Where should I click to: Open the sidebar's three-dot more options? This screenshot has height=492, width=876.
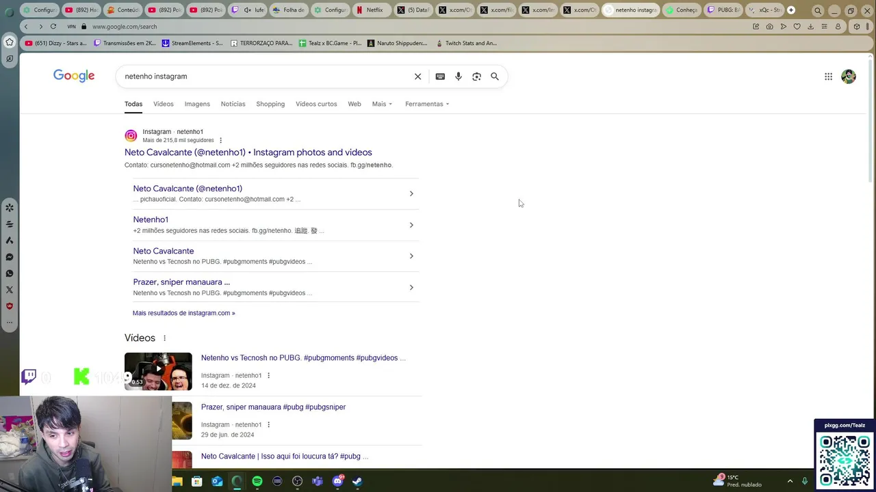10,322
